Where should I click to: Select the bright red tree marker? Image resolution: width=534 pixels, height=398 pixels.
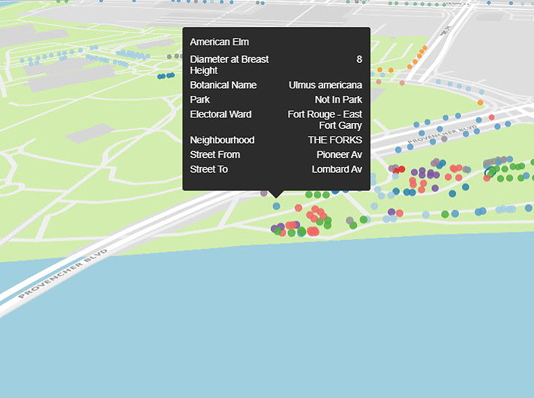[401, 169]
